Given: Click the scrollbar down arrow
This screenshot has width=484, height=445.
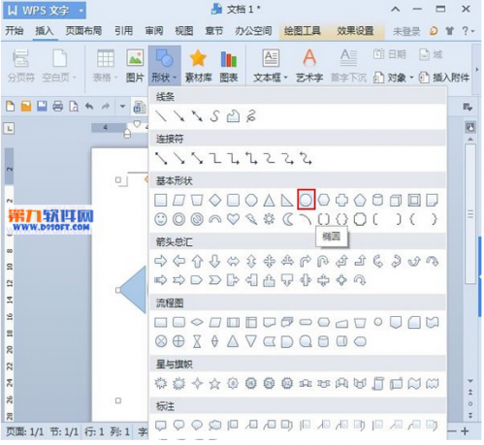Looking at the screenshot, I should (470, 381).
